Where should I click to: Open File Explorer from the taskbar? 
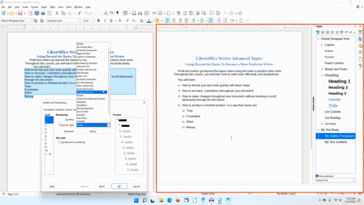coord(162,200)
